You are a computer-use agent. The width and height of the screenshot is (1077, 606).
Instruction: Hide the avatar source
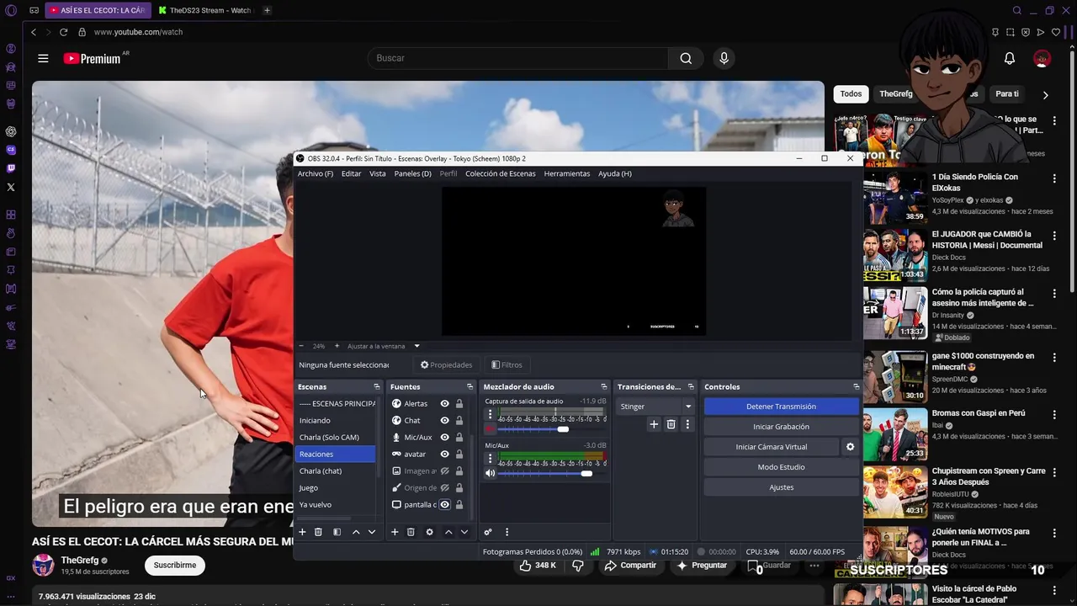point(445,454)
